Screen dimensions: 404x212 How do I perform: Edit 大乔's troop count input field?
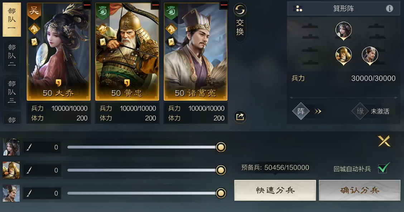point(42,147)
